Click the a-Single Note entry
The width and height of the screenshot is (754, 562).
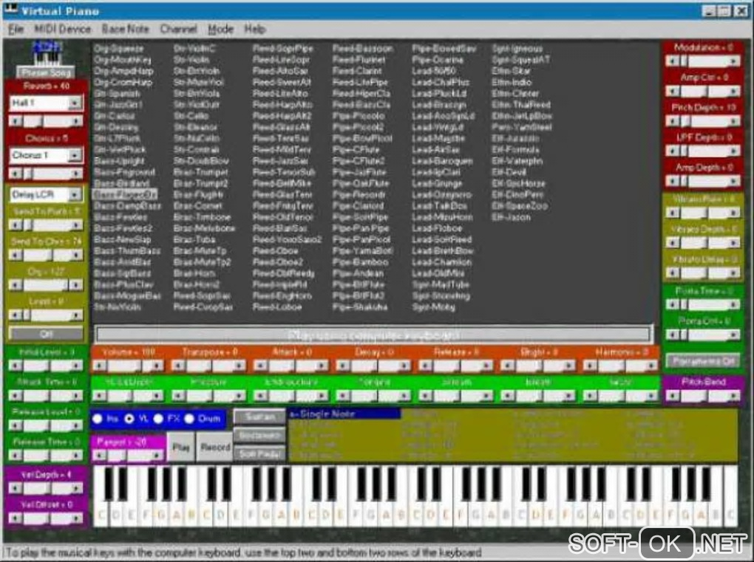344,414
